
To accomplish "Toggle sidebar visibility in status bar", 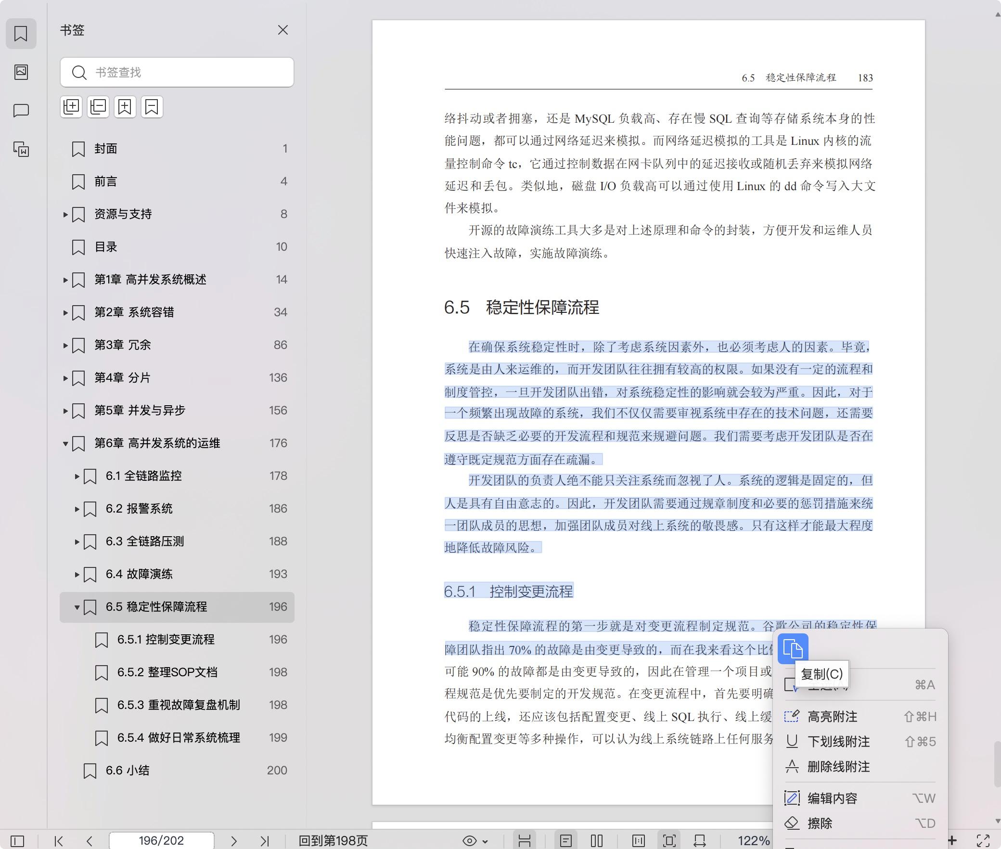I will click(17, 841).
